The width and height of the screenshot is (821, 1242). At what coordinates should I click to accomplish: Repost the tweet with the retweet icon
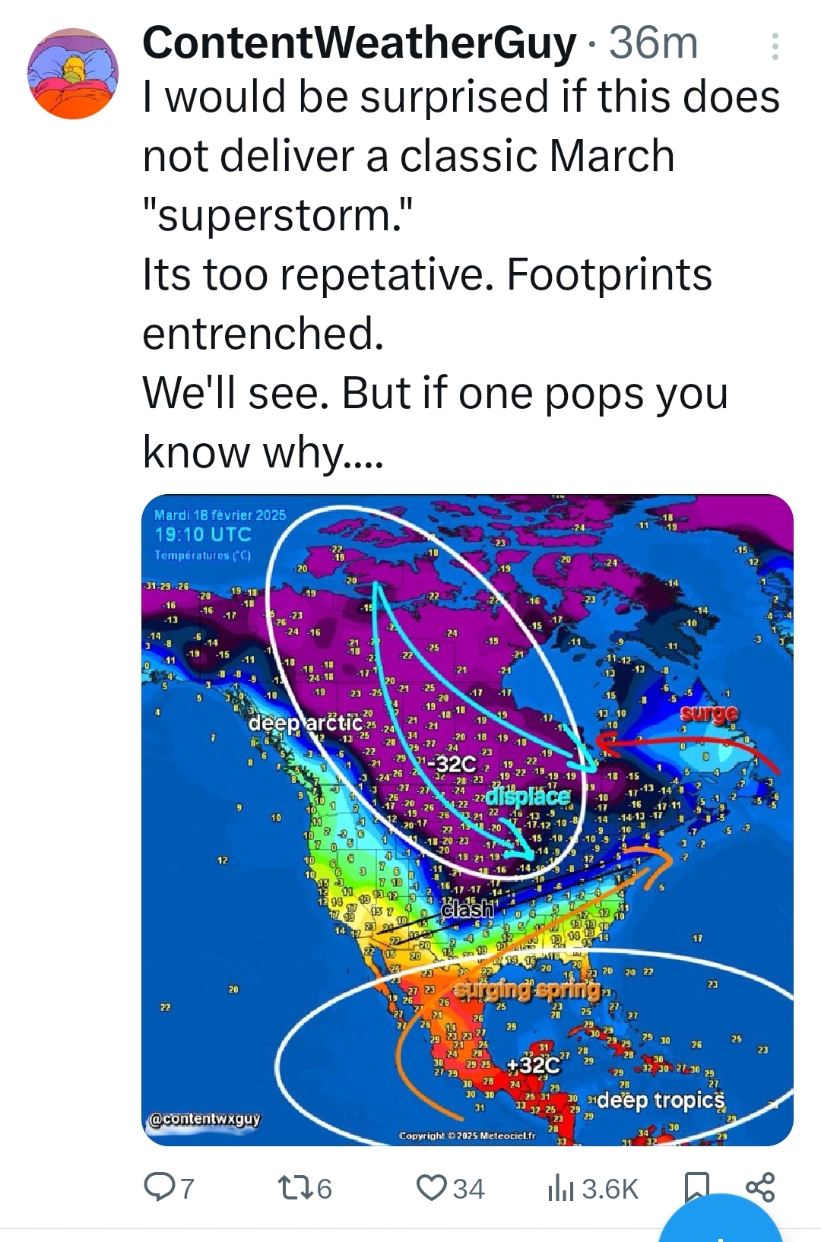click(294, 1187)
